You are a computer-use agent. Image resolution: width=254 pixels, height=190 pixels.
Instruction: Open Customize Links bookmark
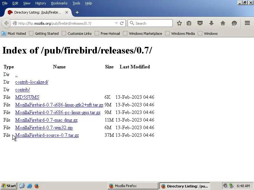click(77, 34)
